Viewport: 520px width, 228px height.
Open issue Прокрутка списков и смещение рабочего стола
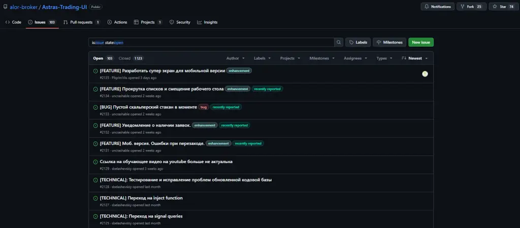(161, 89)
